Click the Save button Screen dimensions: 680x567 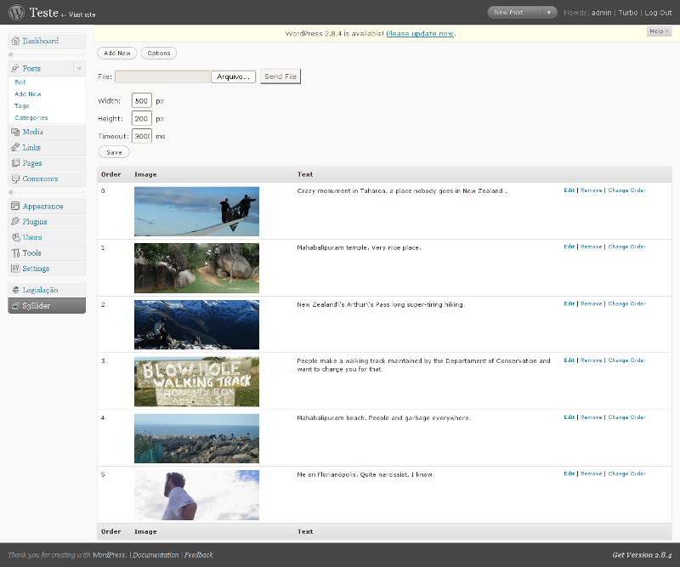tap(114, 152)
